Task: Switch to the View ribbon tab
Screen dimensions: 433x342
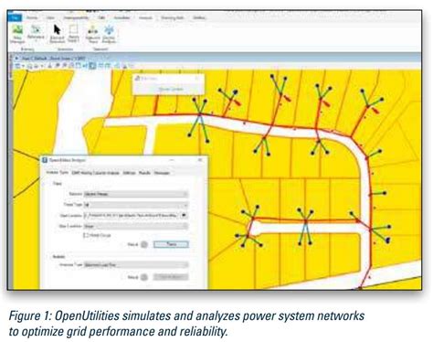Action: [x=50, y=17]
